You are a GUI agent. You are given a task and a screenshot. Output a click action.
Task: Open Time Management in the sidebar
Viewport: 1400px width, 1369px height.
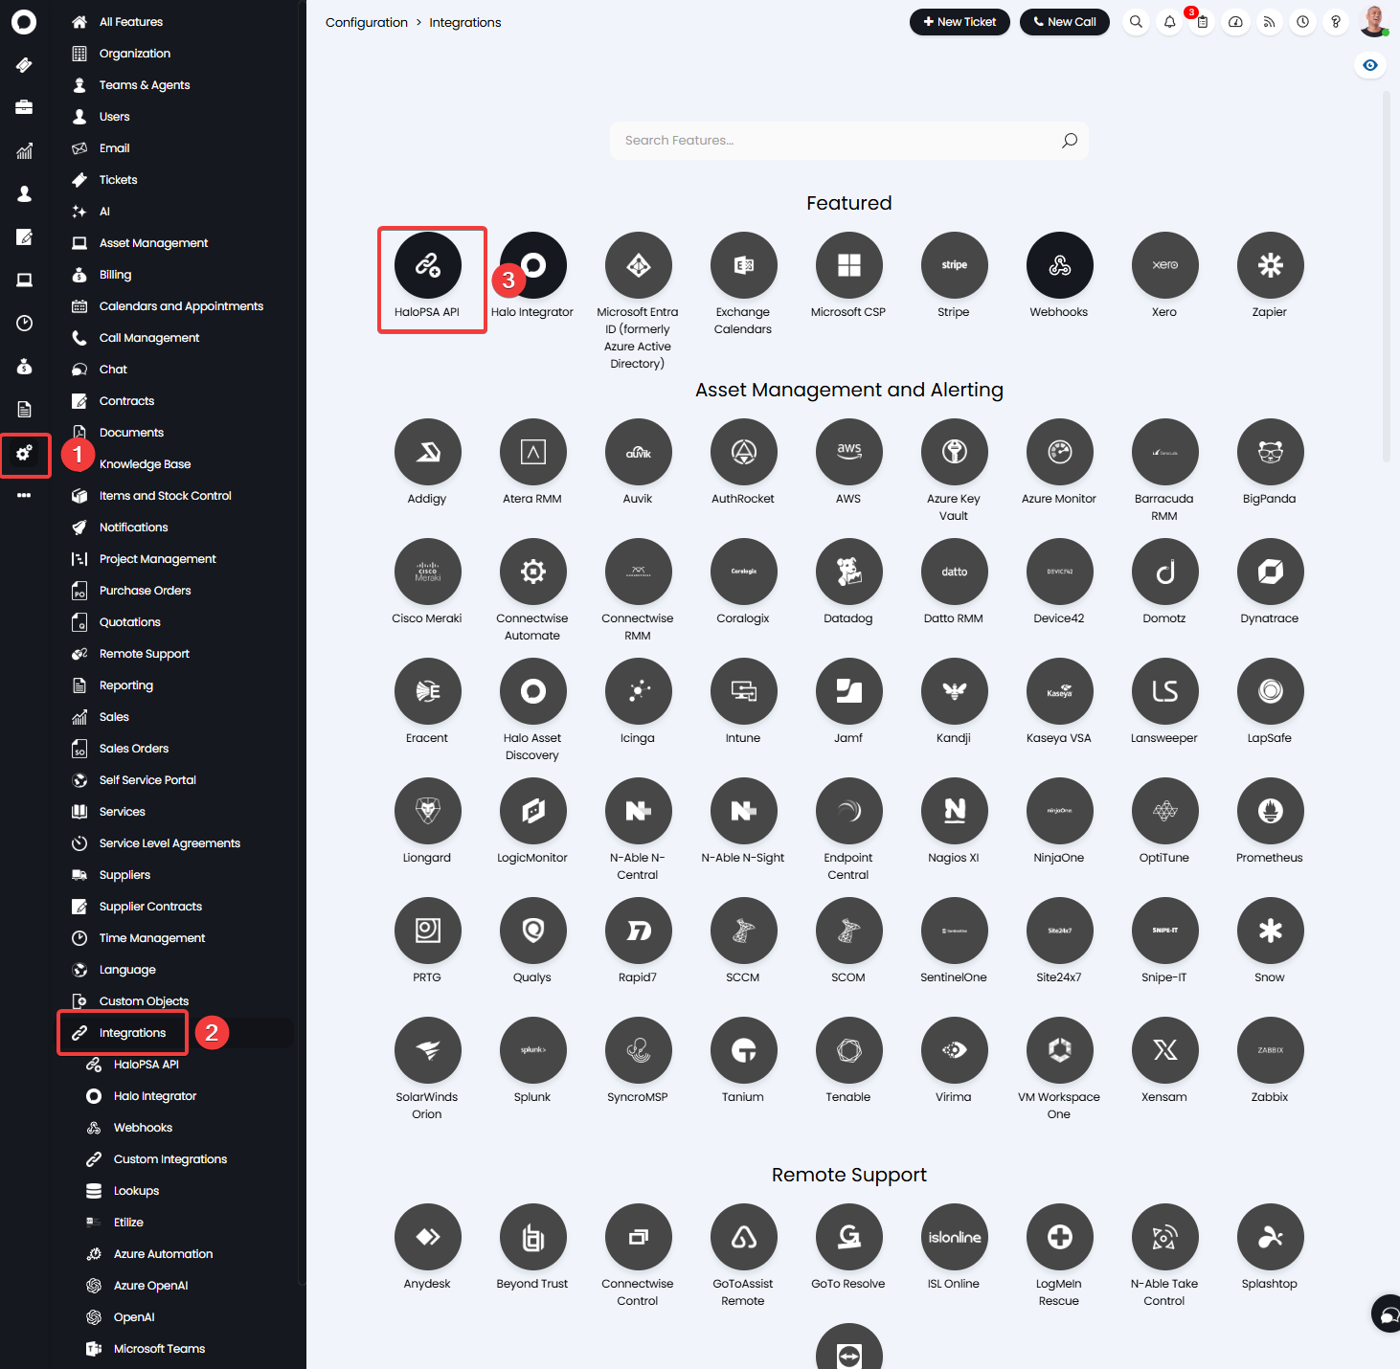pyautogui.click(x=152, y=938)
